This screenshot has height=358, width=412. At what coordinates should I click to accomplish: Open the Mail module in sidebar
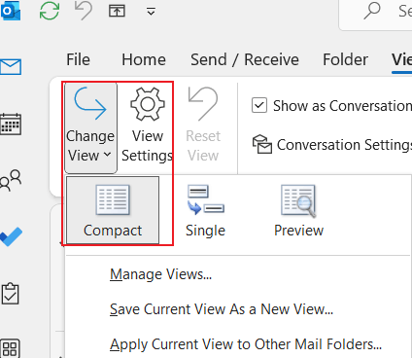point(11,67)
